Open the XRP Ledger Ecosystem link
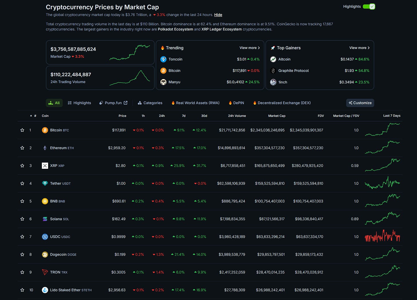Viewport: 417px width, 300px height. pyautogui.click(x=221, y=29)
